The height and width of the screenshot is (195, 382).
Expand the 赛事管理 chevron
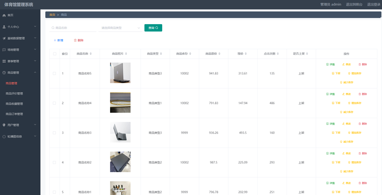[35, 61]
